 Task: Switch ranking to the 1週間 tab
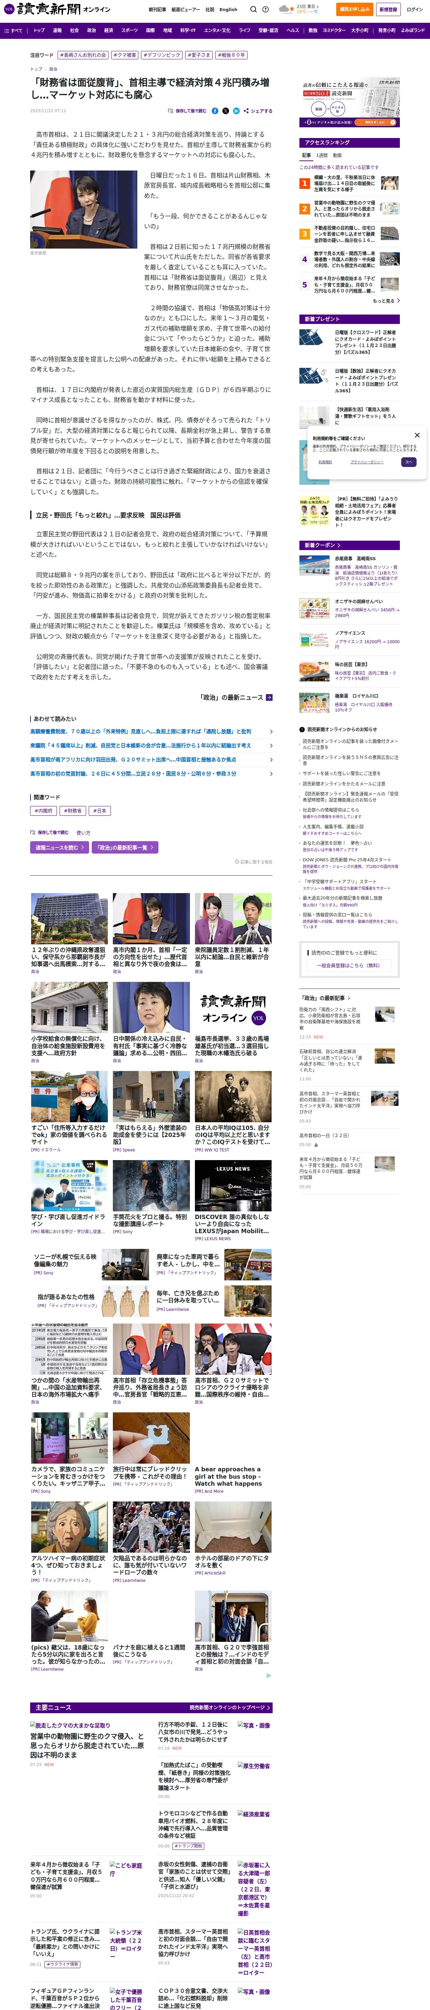[321, 155]
